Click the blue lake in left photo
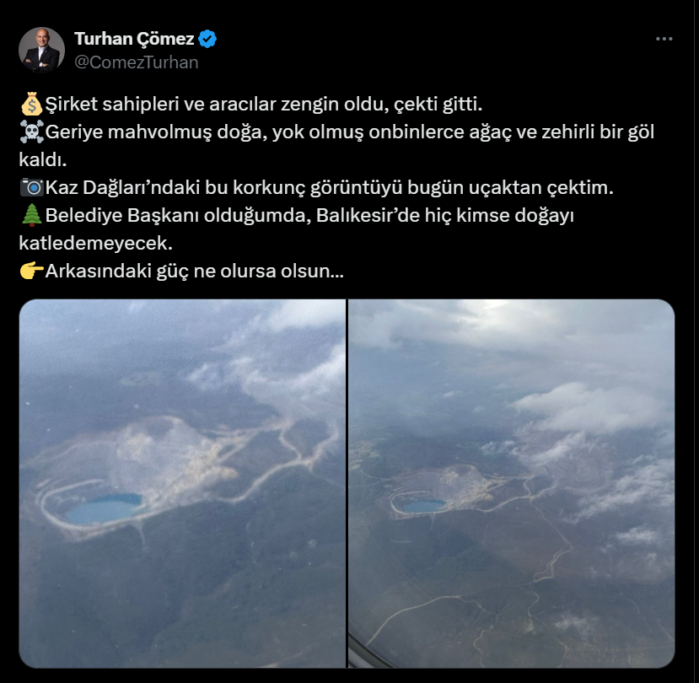Viewport: 699px width, 683px height. coord(104,508)
